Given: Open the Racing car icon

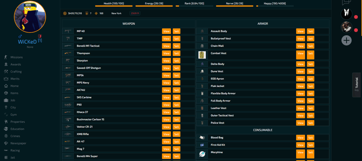Looking at the screenshot, I should [6, 151].
